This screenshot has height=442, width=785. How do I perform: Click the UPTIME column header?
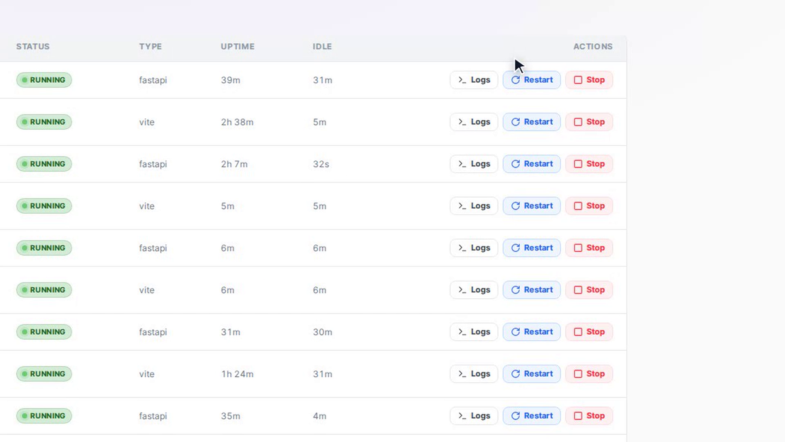(x=238, y=47)
